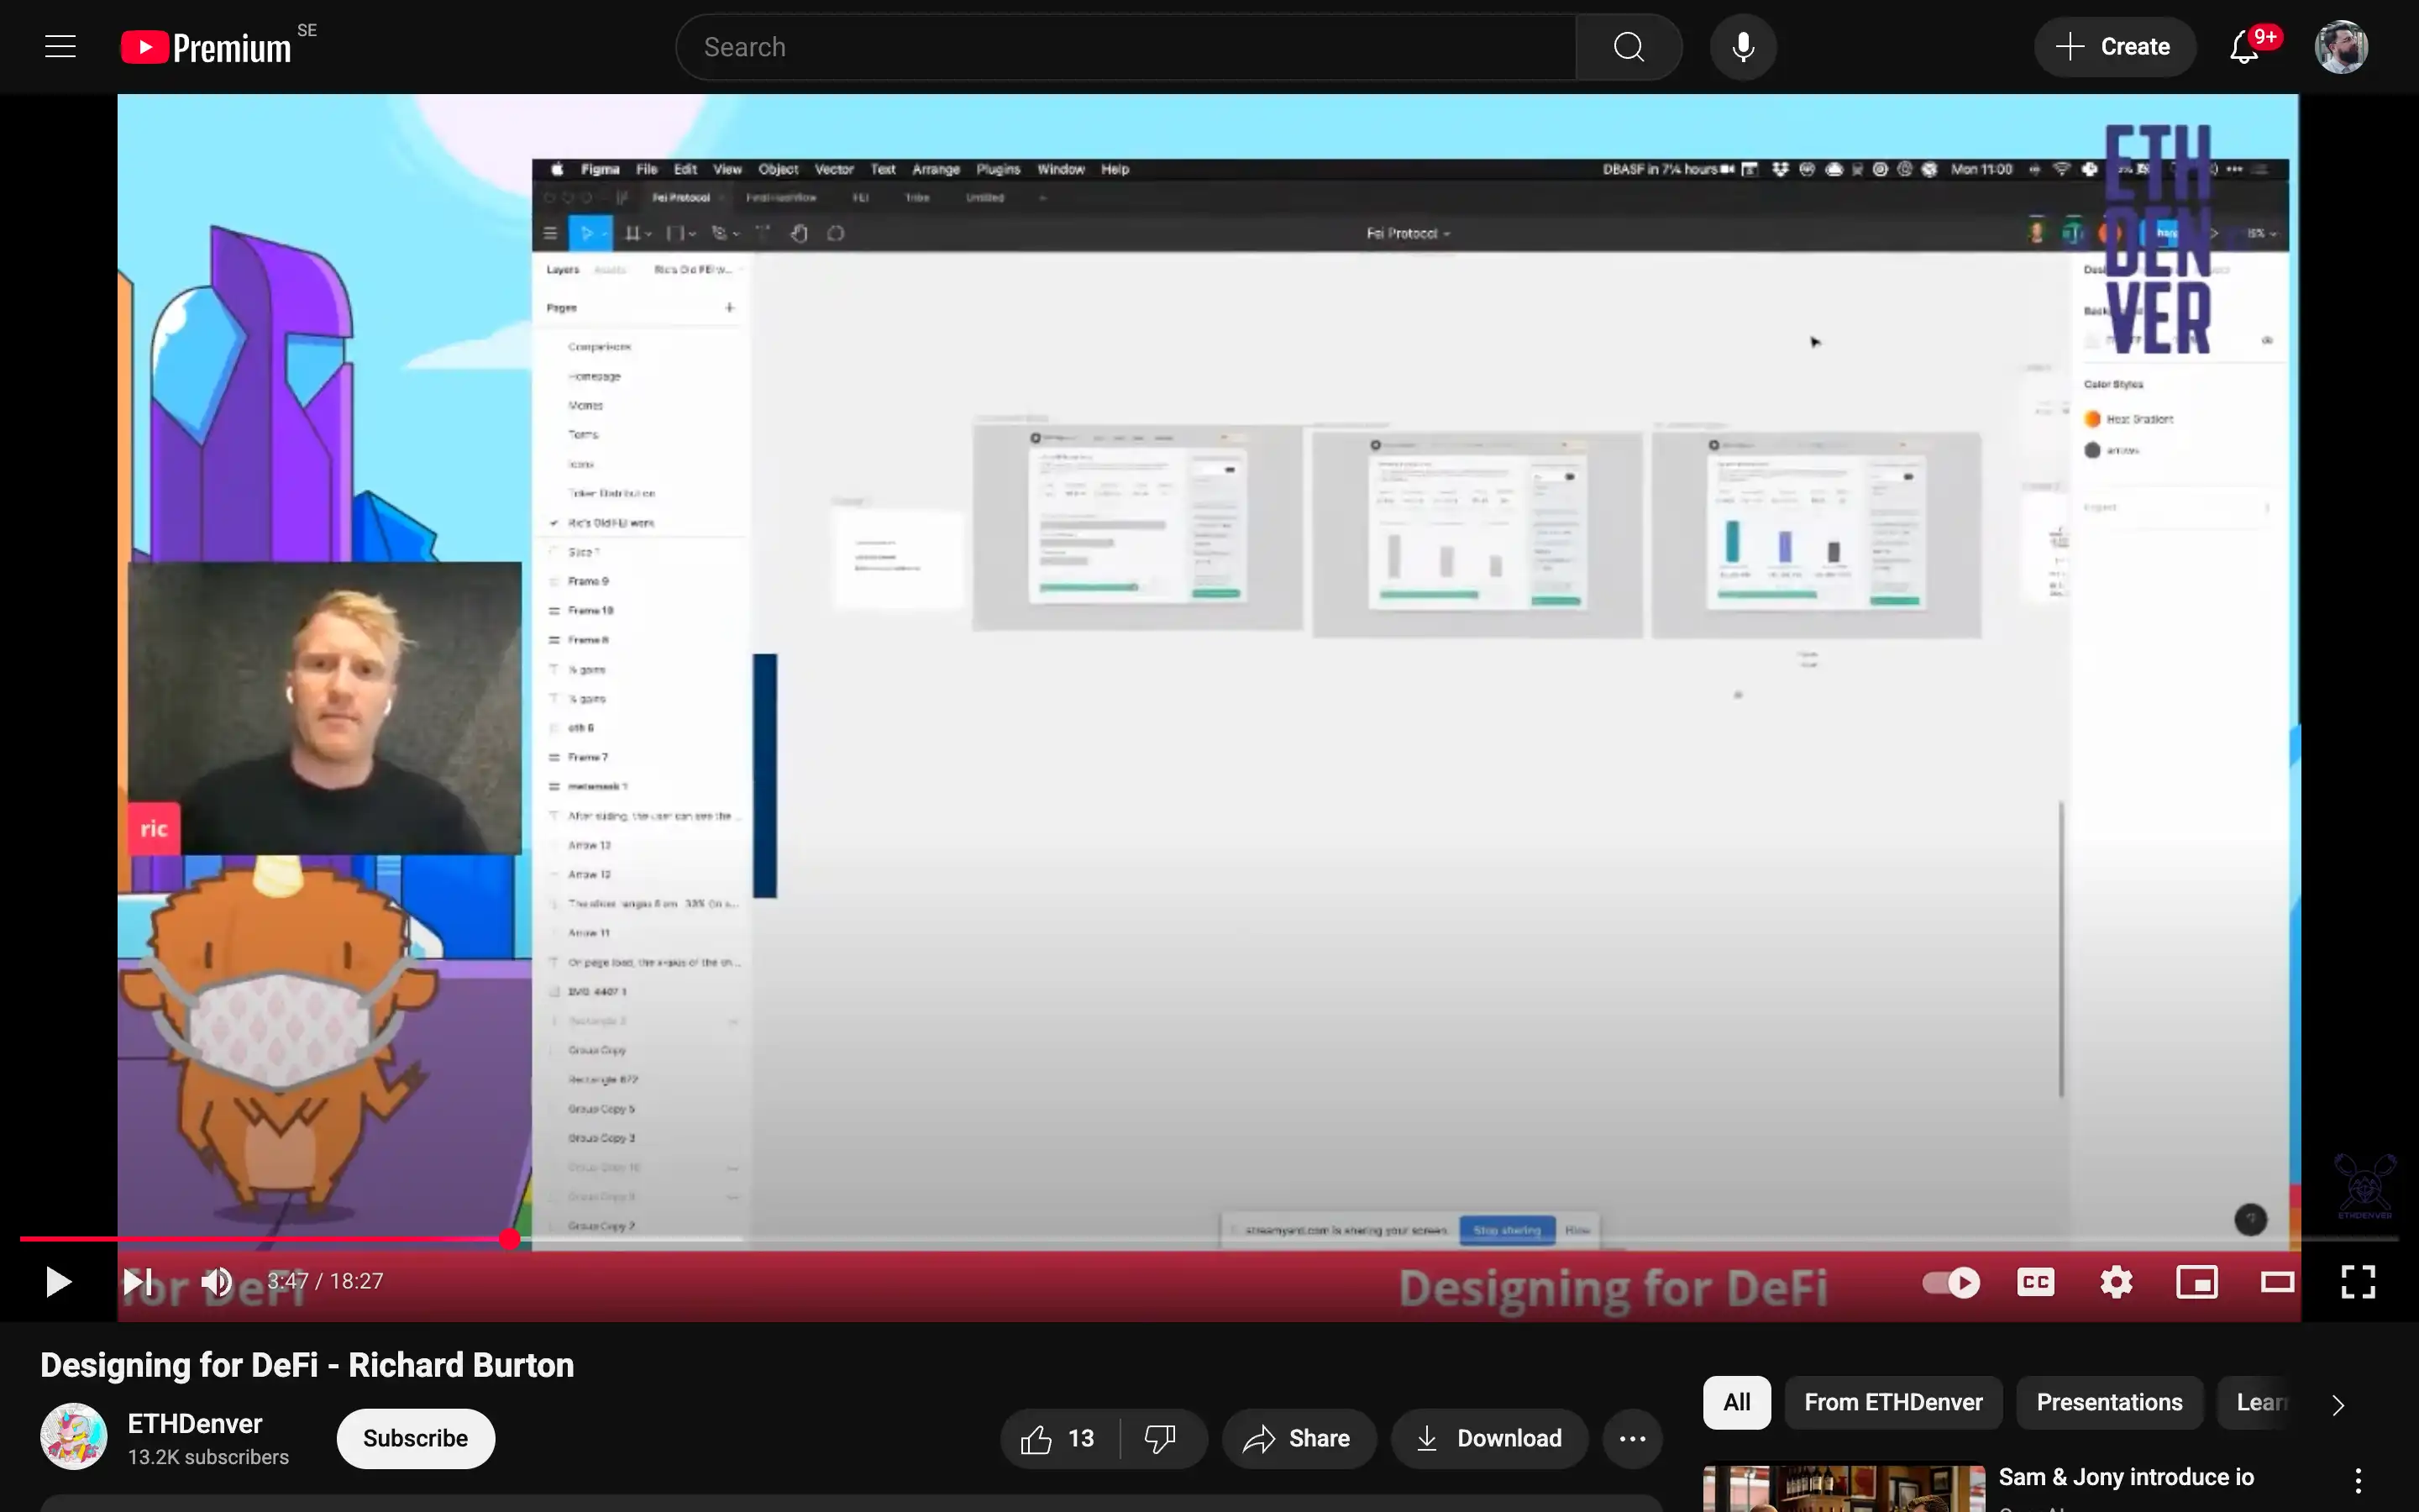Click Figma help question mark button
The height and width of the screenshot is (1512, 2419).
pyautogui.click(x=2250, y=1219)
